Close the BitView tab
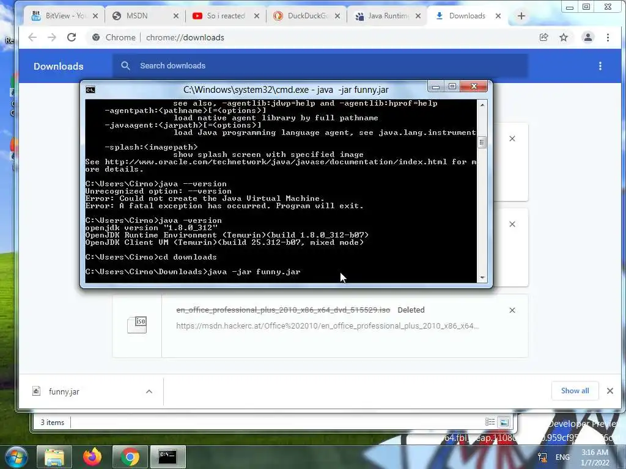The height and width of the screenshot is (469, 626). pyautogui.click(x=95, y=16)
